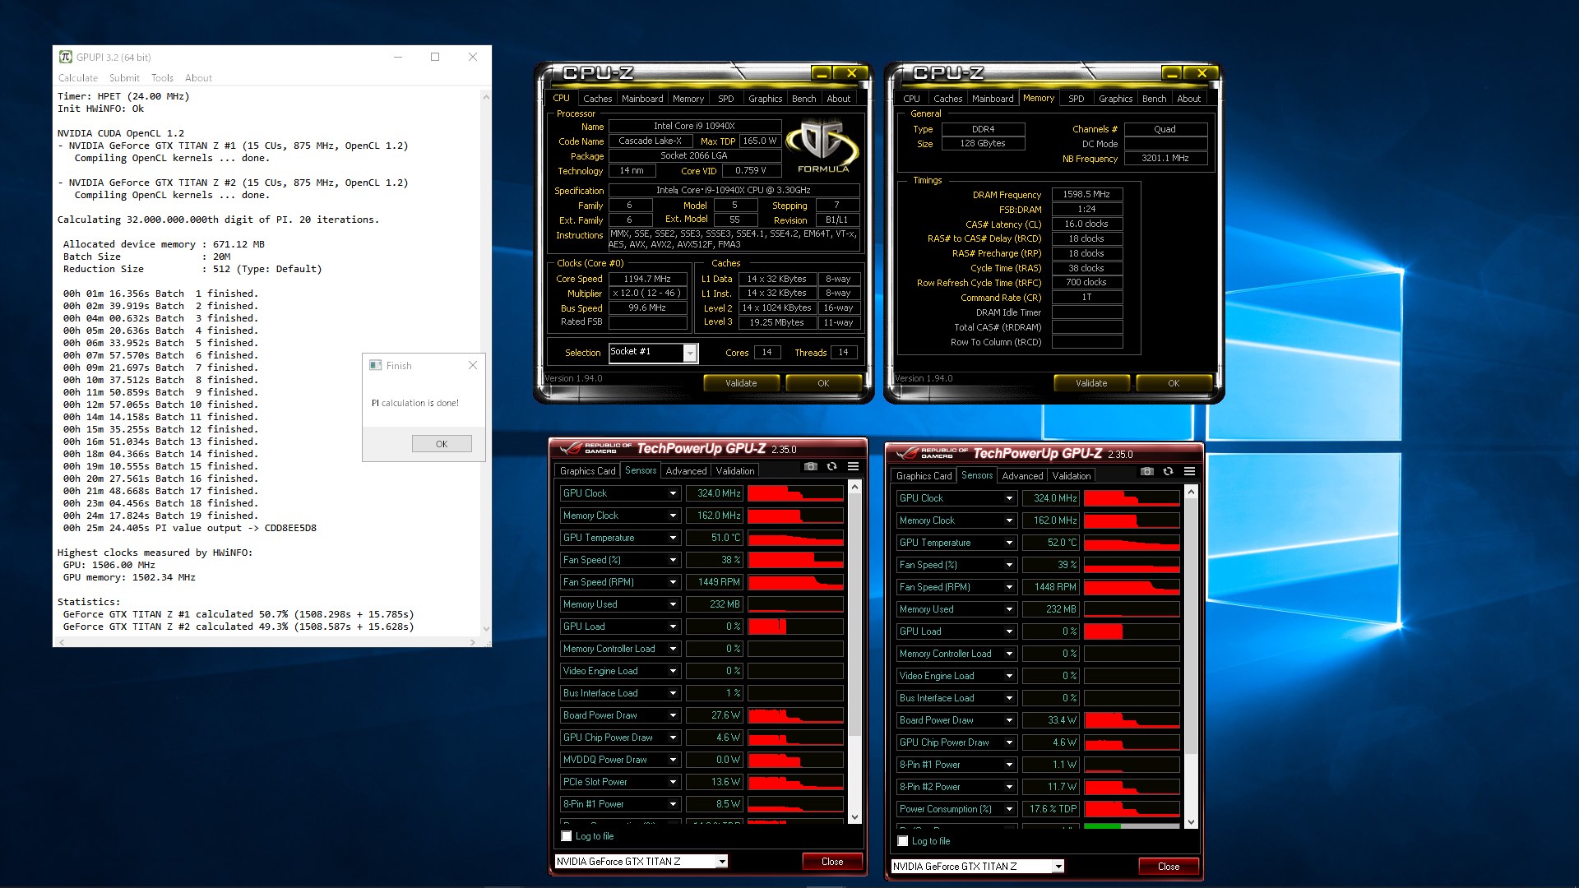Enable Log to file in left GPU-Z
Image resolution: width=1579 pixels, height=888 pixels.
(x=566, y=836)
